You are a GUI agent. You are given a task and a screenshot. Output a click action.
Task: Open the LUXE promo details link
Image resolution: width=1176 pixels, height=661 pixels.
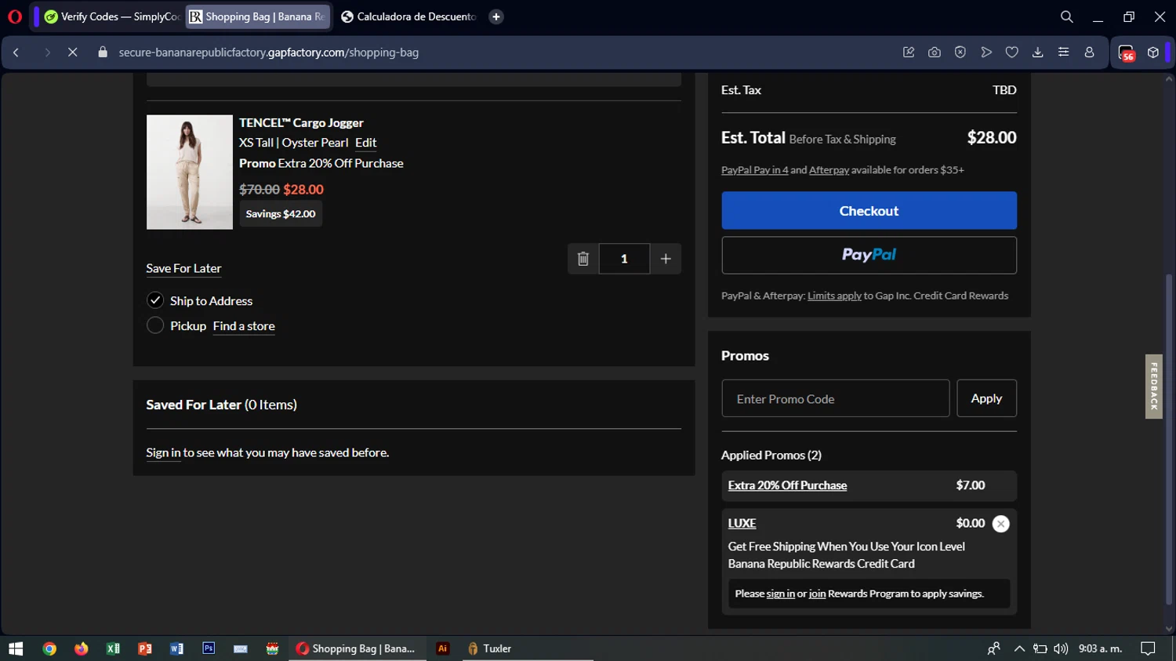742,523
